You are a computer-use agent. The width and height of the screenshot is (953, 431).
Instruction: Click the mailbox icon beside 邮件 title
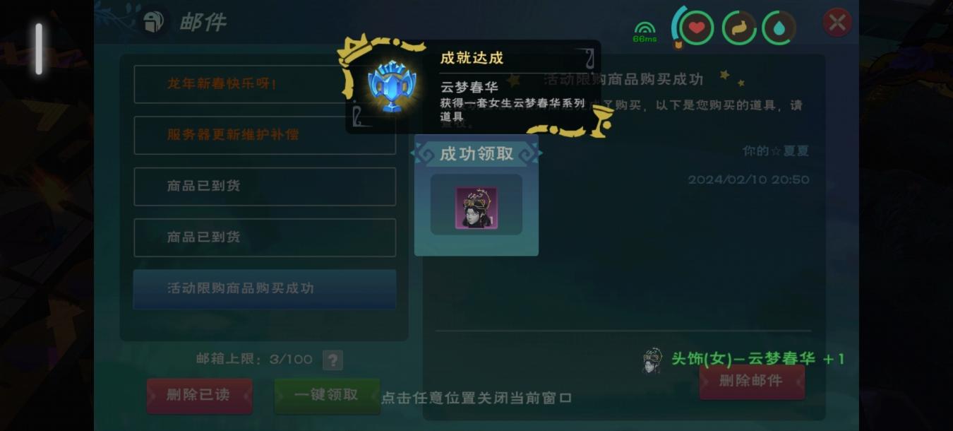[x=153, y=22]
